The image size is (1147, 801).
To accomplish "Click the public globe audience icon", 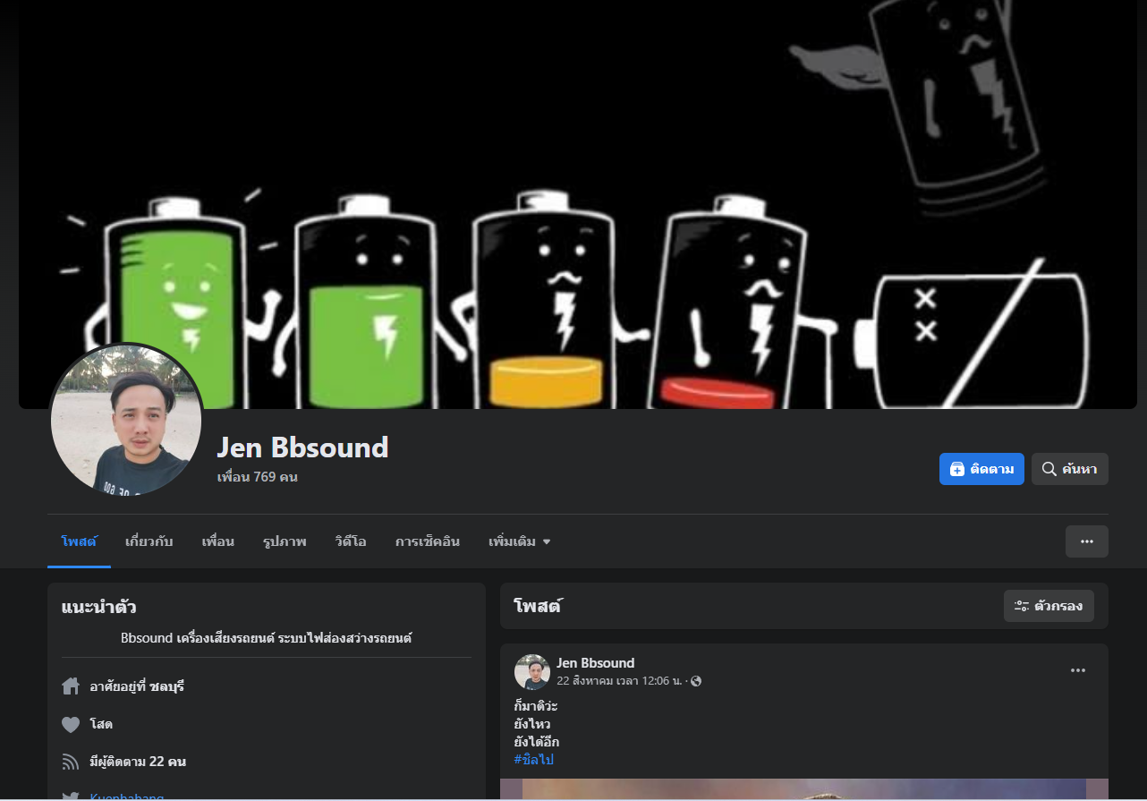I will pyautogui.click(x=696, y=681).
